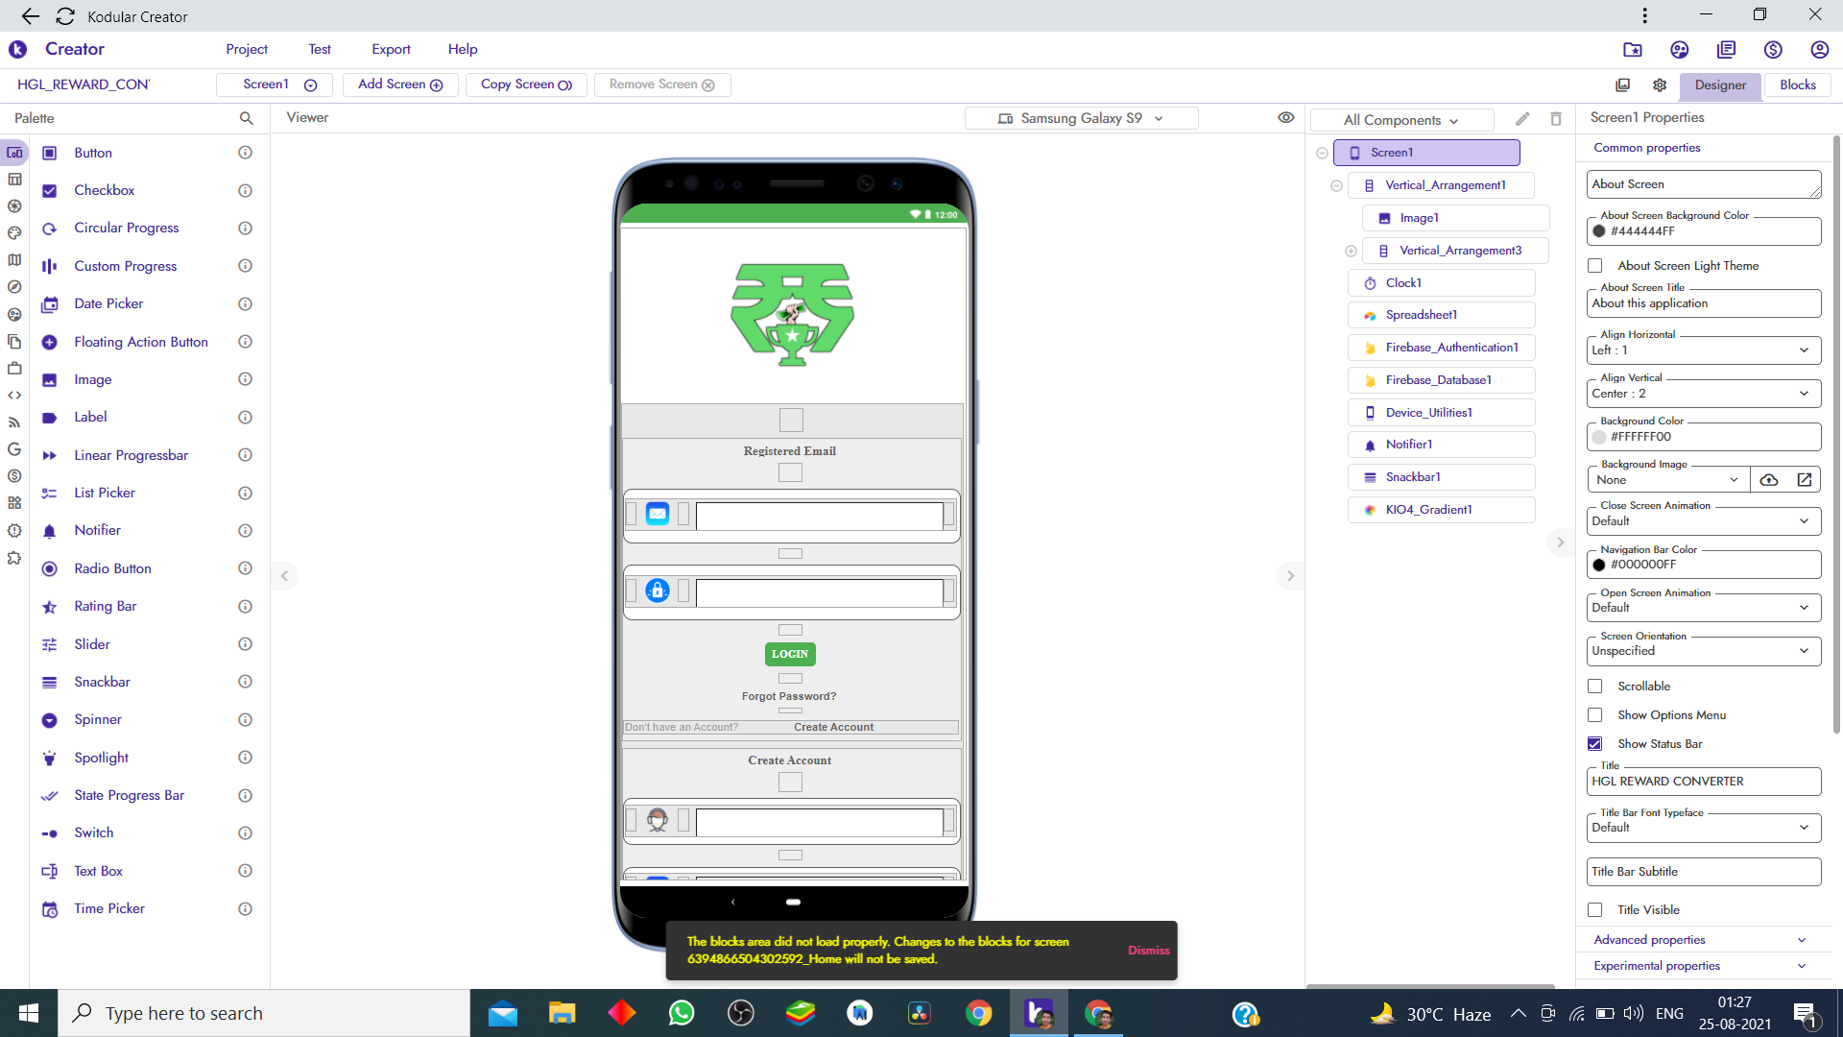Viewport: 1843px width, 1037px height.
Task: Open the Screen Orientation dropdown
Action: click(x=1702, y=651)
